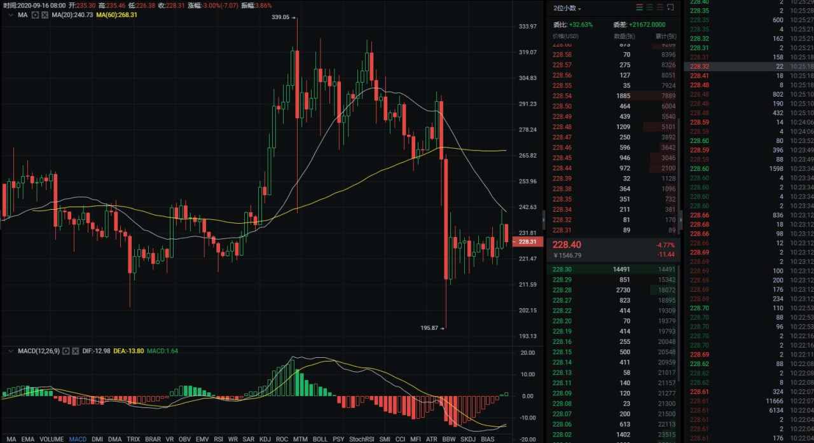Screen dimensions: 814x443
Task: Select the StochRSI indicator tab
Action: (x=361, y=439)
